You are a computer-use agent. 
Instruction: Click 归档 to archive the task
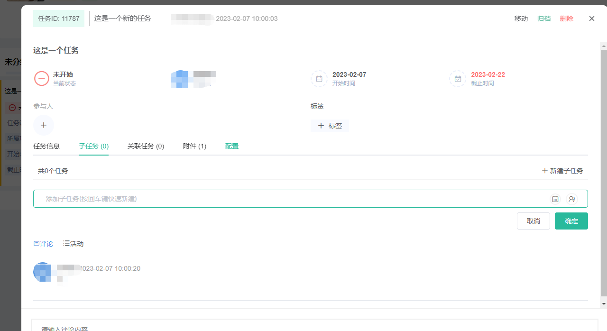click(544, 18)
